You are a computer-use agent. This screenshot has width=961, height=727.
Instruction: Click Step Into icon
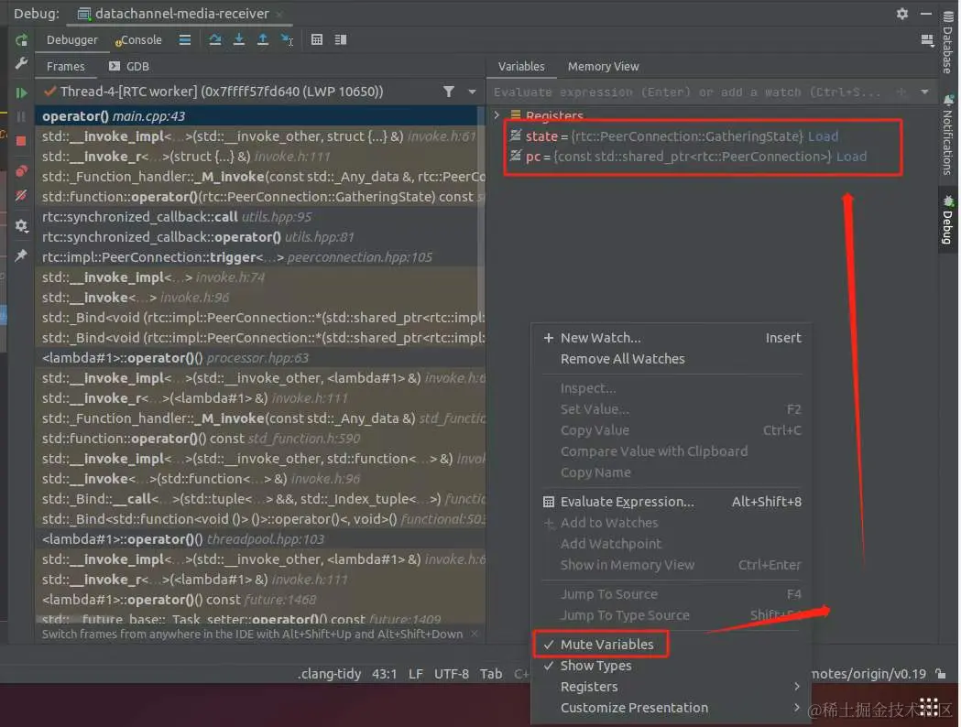[239, 39]
